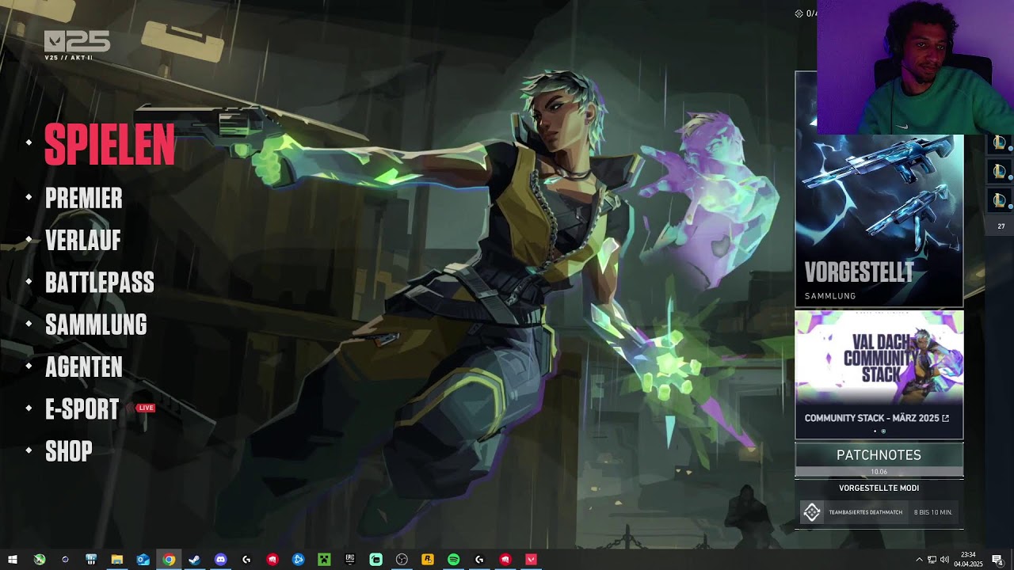Open the BATTLEPASS menu entry
Image resolution: width=1014 pixels, height=570 pixels.
click(x=100, y=283)
